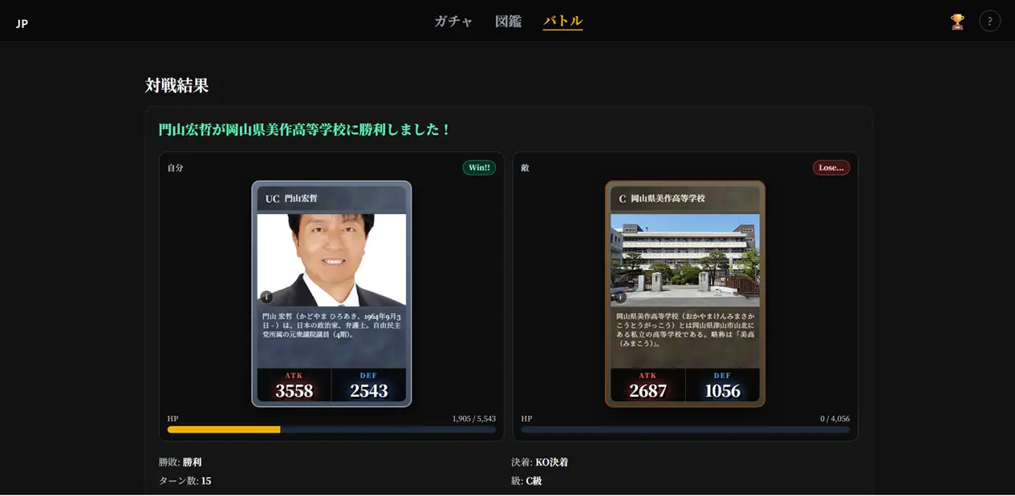Click the school building photo
The width and height of the screenshot is (1015, 496).
pos(684,259)
